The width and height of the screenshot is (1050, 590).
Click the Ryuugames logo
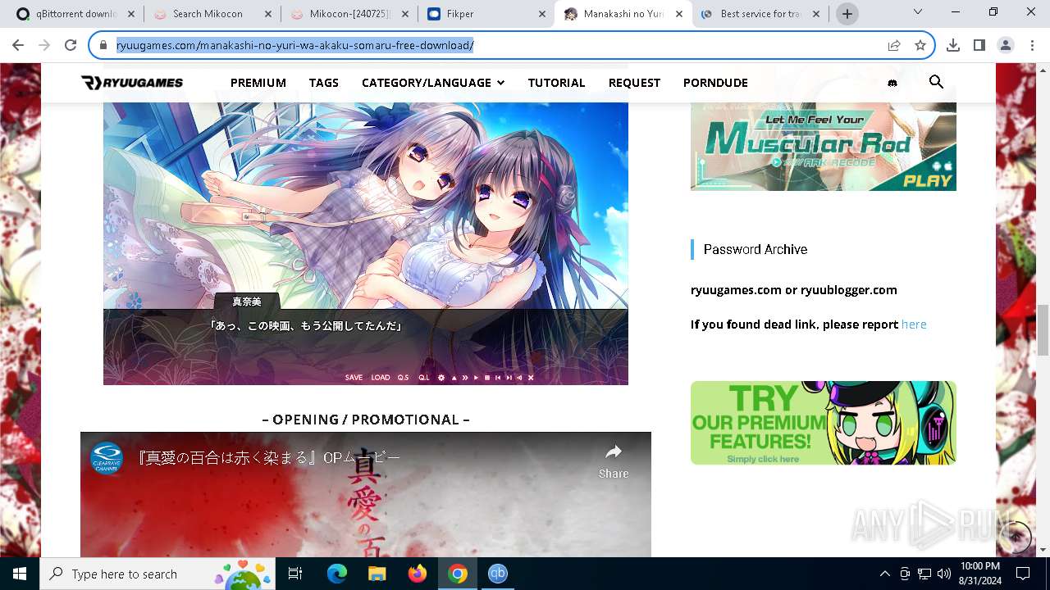coord(132,82)
